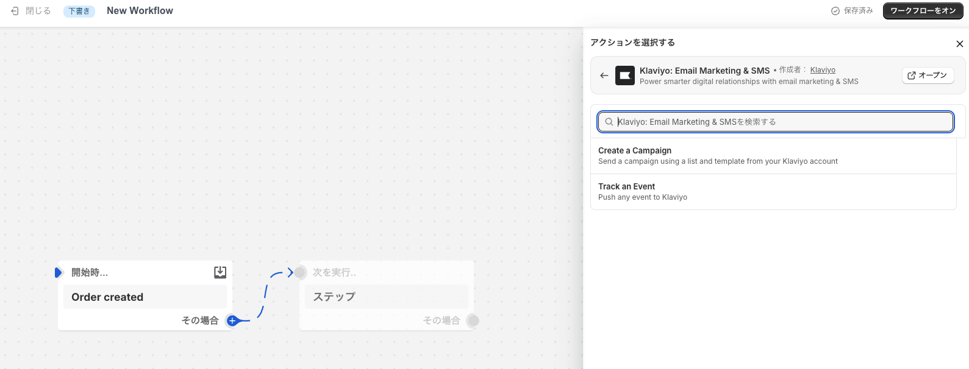Click the 下書き draft status badge
The height and width of the screenshot is (369, 969).
click(79, 11)
